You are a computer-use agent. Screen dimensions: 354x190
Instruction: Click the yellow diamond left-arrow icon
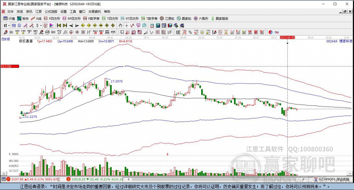(x=83, y=26)
